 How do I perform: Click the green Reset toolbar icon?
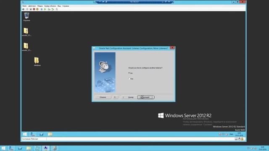tap(45, 9)
